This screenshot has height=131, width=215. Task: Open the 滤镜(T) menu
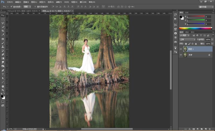pos(59,2)
